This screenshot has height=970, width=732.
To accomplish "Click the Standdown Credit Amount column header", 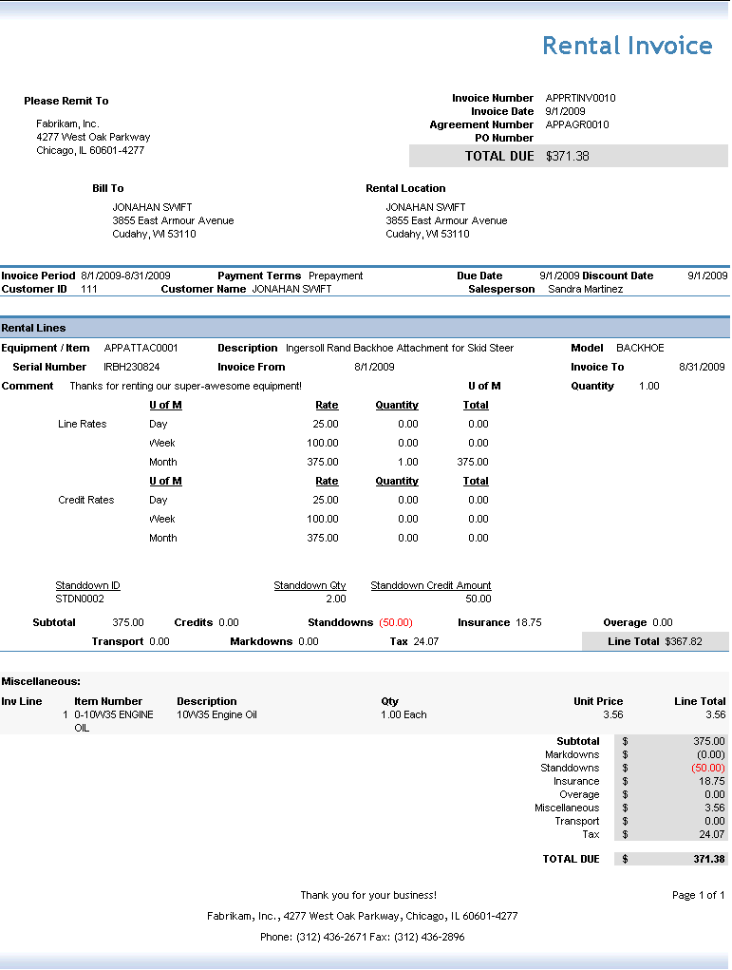I will click(431, 585).
